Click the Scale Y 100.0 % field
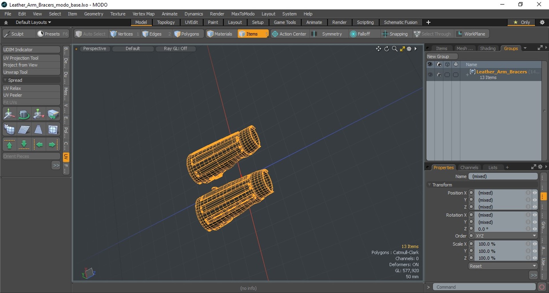Image resolution: width=549 pixels, height=293 pixels. point(503,251)
